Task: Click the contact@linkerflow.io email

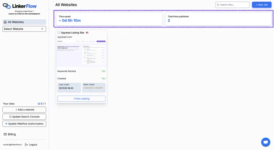Action: pos(12,145)
